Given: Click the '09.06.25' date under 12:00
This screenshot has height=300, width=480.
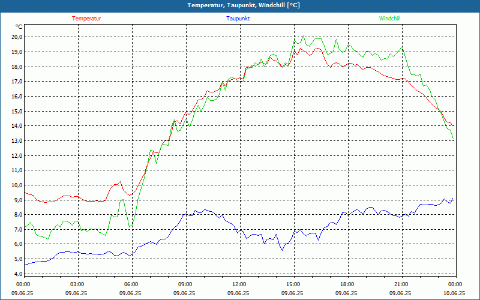Looking at the screenshot, I should (x=238, y=293).
